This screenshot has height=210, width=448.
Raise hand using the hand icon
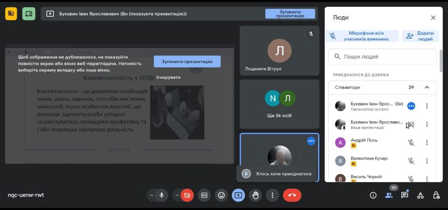pos(255,195)
